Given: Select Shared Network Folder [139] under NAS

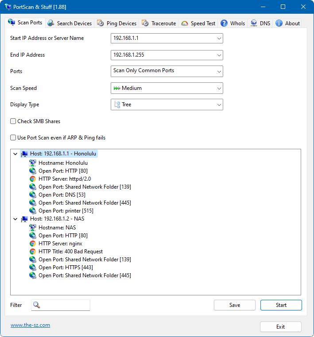Looking at the screenshot, I should 85,260.
